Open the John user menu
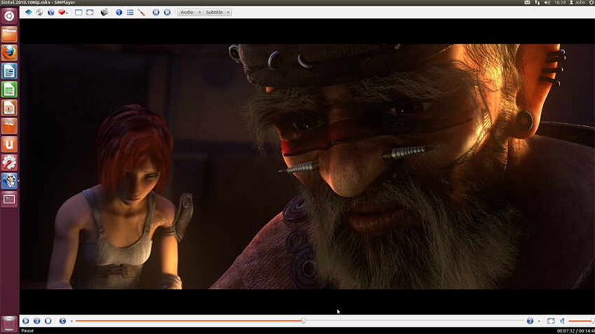The width and height of the screenshot is (595, 334). click(x=577, y=2)
